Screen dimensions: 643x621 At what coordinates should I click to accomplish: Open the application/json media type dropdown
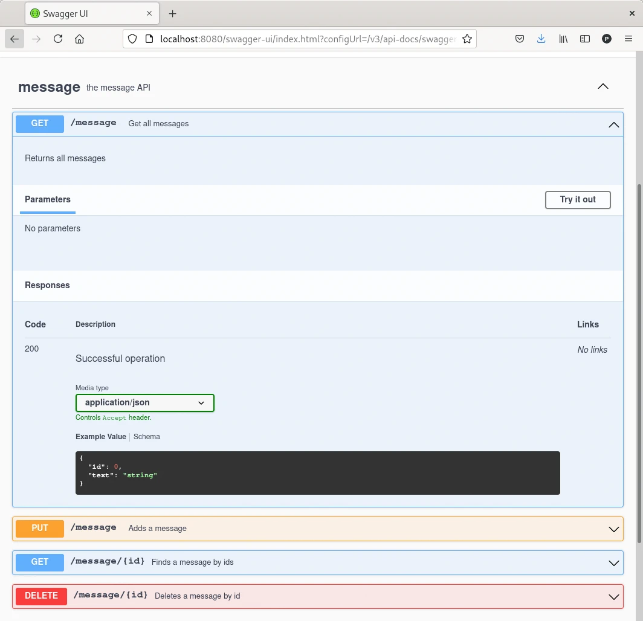pyautogui.click(x=144, y=403)
